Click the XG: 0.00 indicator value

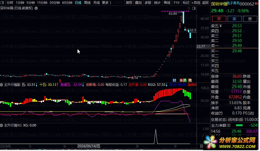(x=30, y=125)
